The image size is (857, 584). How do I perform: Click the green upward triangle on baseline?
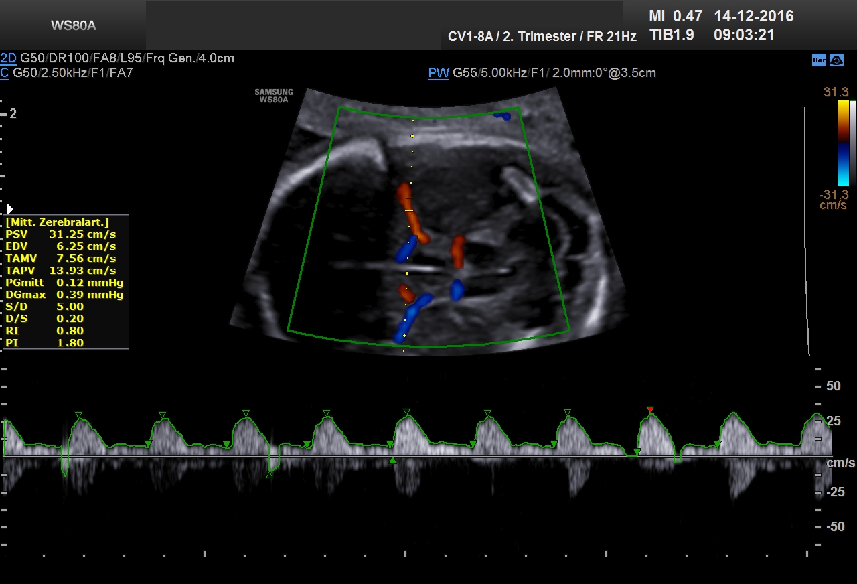click(393, 460)
